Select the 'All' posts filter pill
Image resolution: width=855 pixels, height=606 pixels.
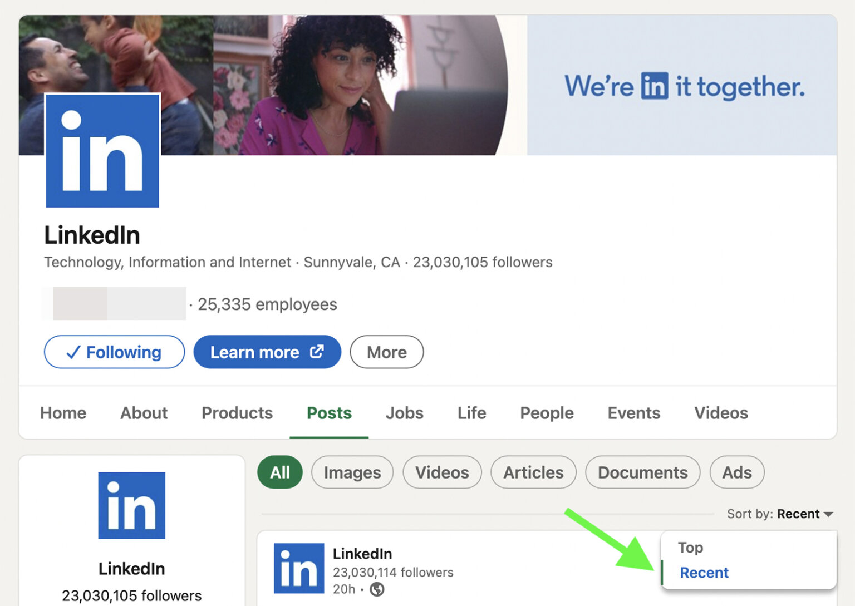click(x=279, y=472)
